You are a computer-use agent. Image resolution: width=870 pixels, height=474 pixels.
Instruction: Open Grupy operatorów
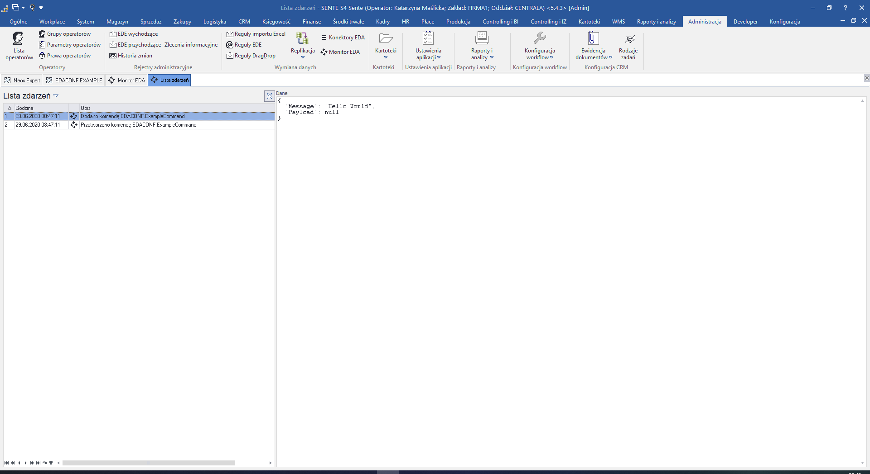[x=65, y=34]
